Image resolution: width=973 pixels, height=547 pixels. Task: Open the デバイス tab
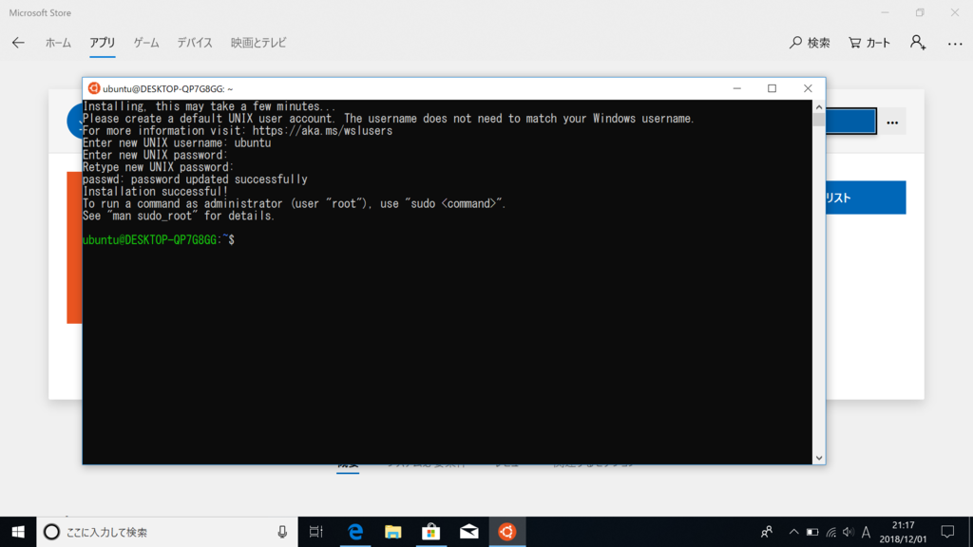click(195, 43)
